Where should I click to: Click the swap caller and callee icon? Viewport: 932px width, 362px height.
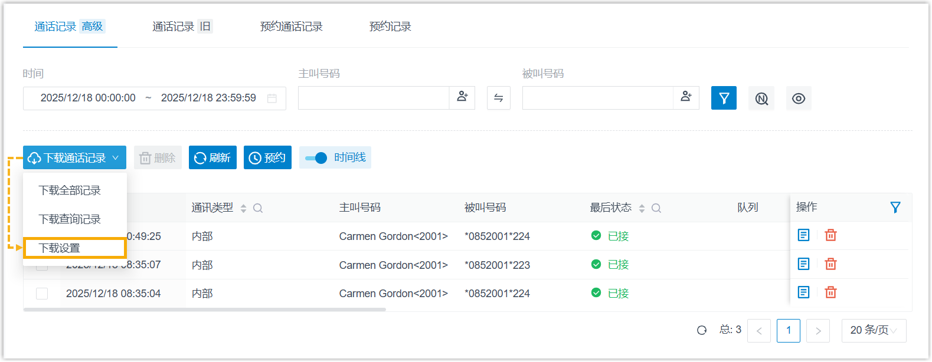[498, 98]
